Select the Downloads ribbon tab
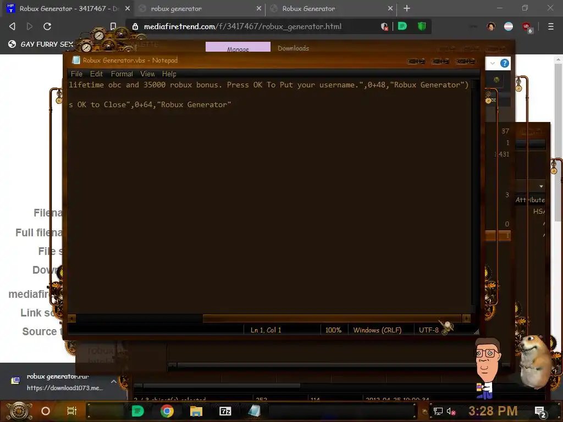563x422 pixels. point(293,48)
